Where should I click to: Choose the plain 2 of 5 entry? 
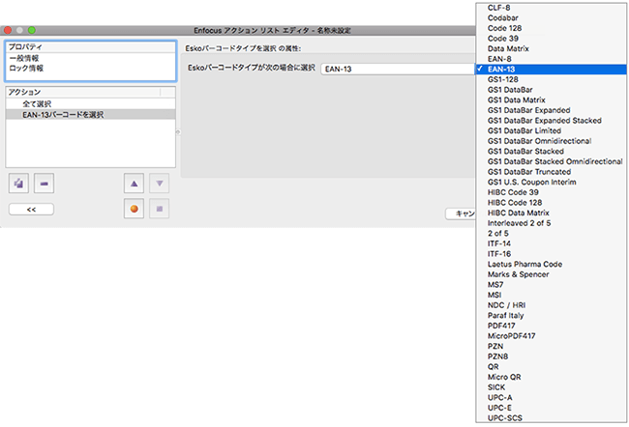click(552, 234)
